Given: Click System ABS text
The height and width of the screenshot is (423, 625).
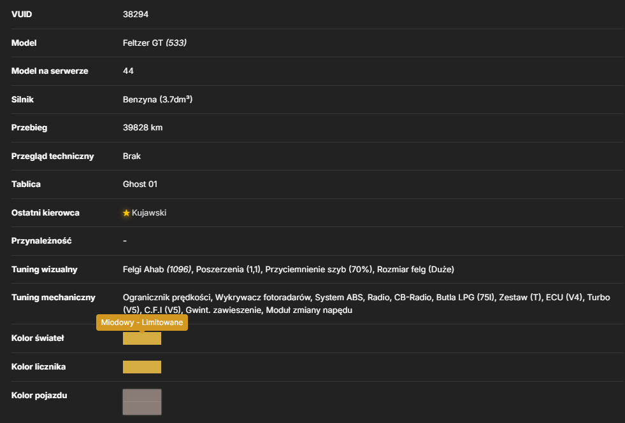Looking at the screenshot, I should click(339, 298).
